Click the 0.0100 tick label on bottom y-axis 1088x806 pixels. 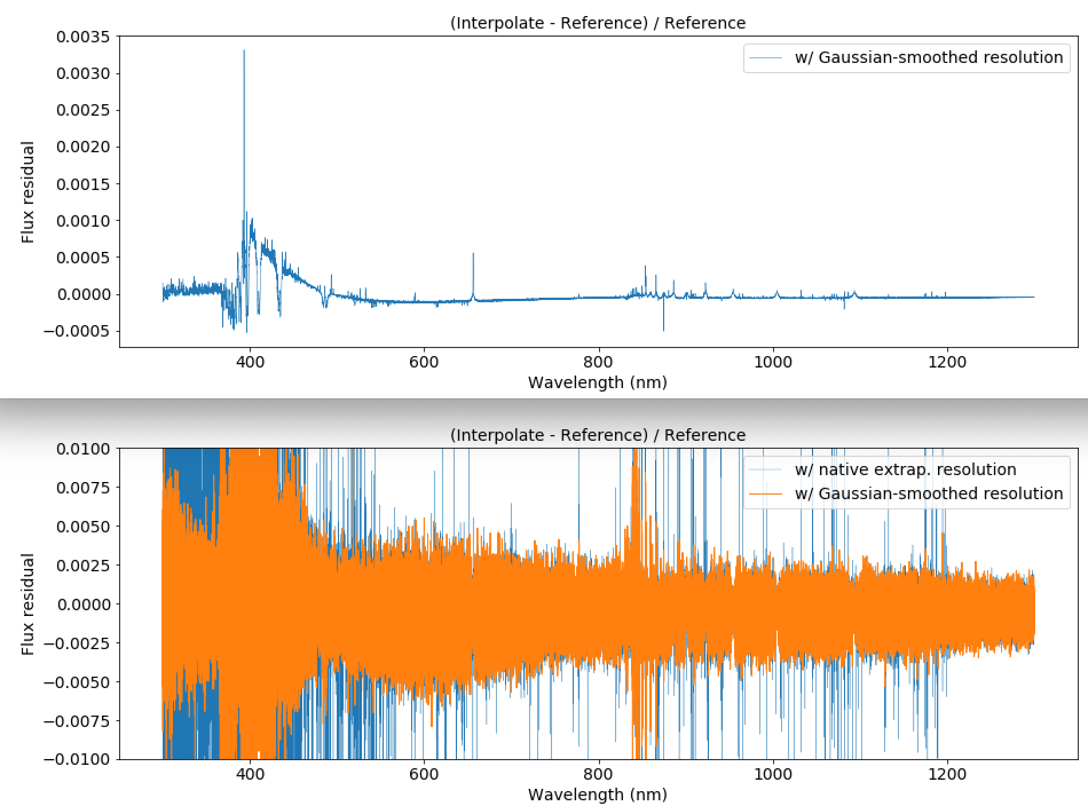click(82, 449)
